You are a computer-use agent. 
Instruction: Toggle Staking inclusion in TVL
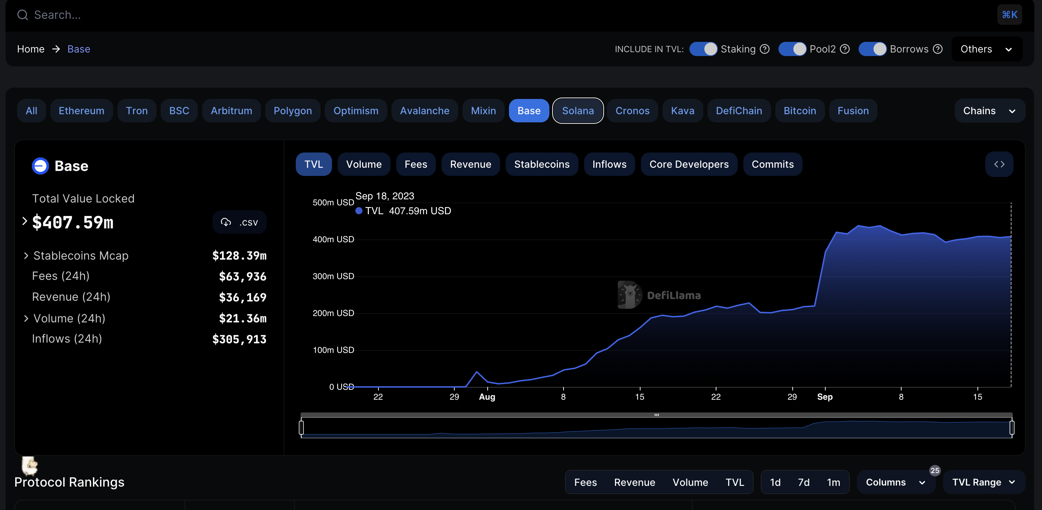click(703, 49)
